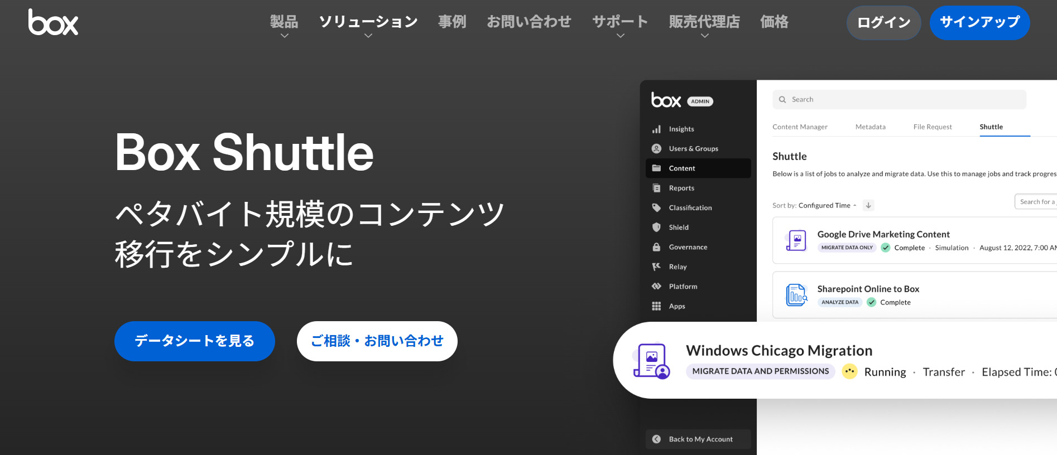Viewport: 1057px width, 455px height.
Task: Open Sharepoint Online to Box job title
Action: coord(868,289)
